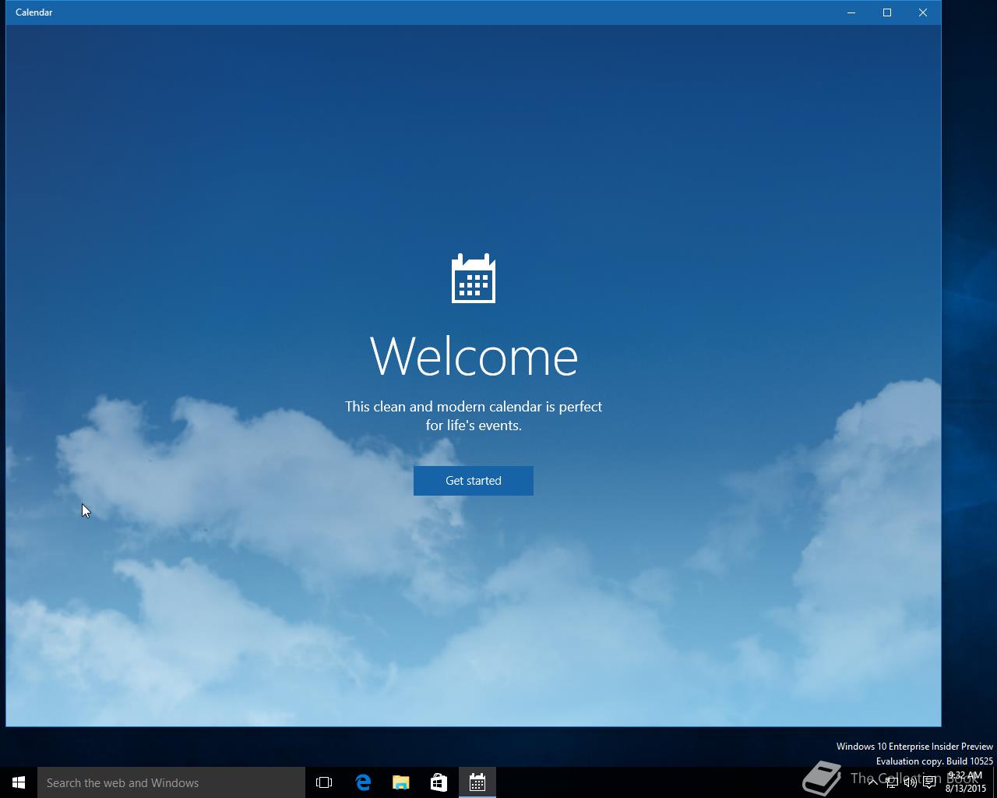Focus the Search the web and Windows box

click(171, 782)
